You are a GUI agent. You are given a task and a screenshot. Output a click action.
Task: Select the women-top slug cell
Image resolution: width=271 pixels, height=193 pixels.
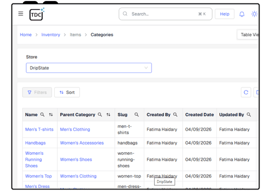pyautogui.click(x=129, y=176)
